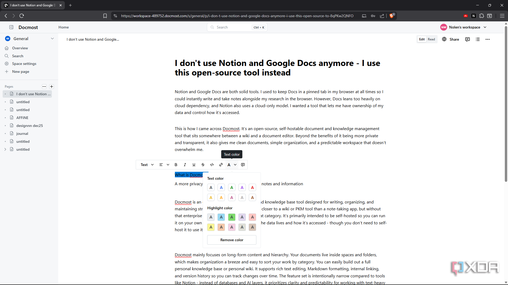This screenshot has width=508, height=285.
Task: Switch to Edit mode
Action: click(422, 39)
